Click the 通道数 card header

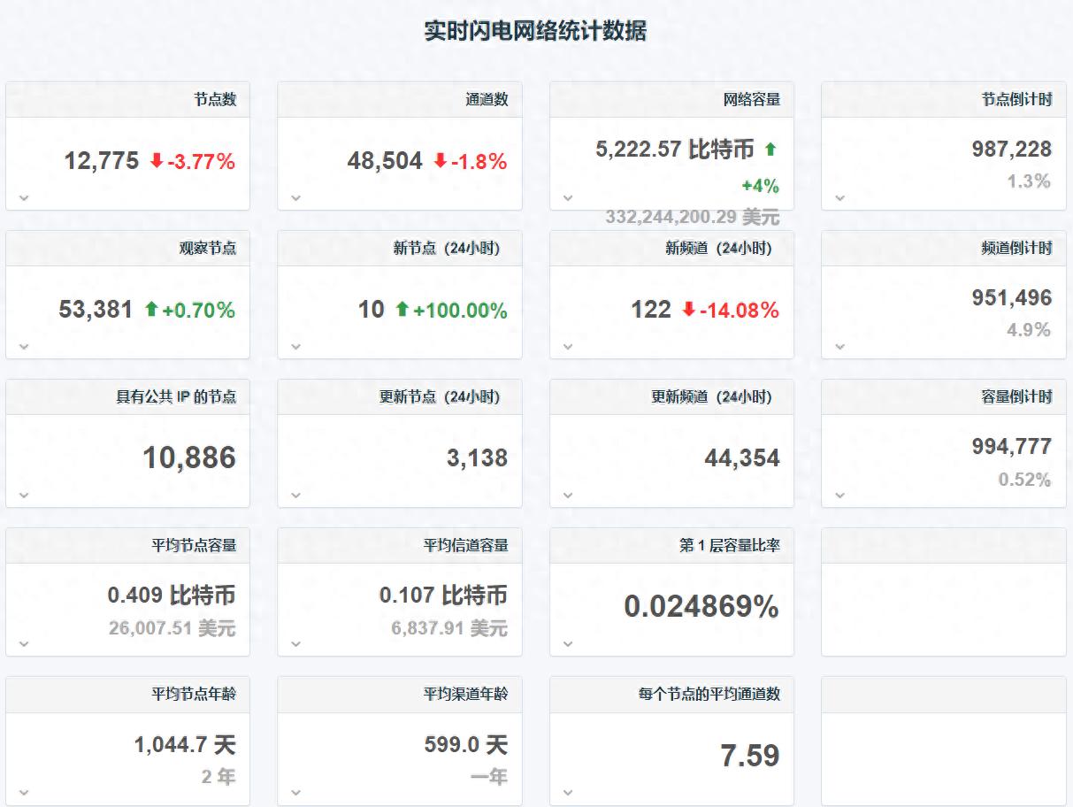400,100
